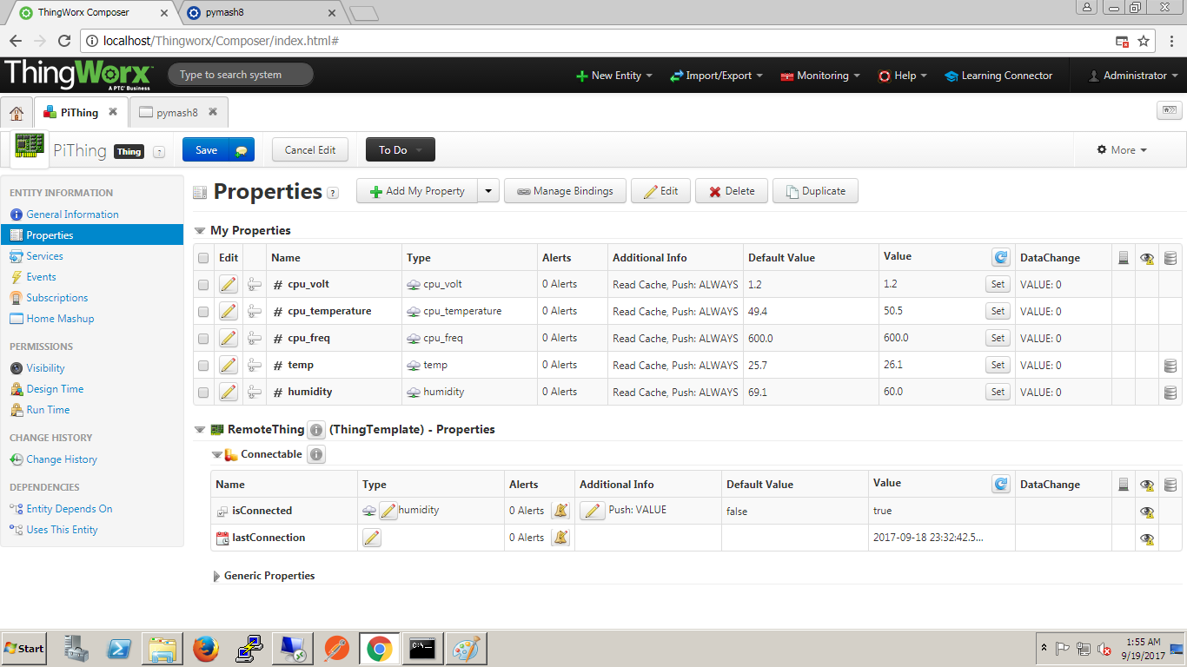The width and height of the screenshot is (1187, 667).
Task: Click the binding icon in the cpu_freq row
Action: (x=255, y=338)
